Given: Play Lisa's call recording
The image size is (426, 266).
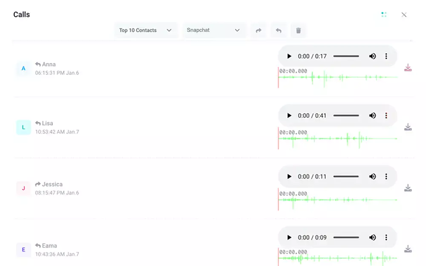Looking at the screenshot, I should click(x=289, y=115).
